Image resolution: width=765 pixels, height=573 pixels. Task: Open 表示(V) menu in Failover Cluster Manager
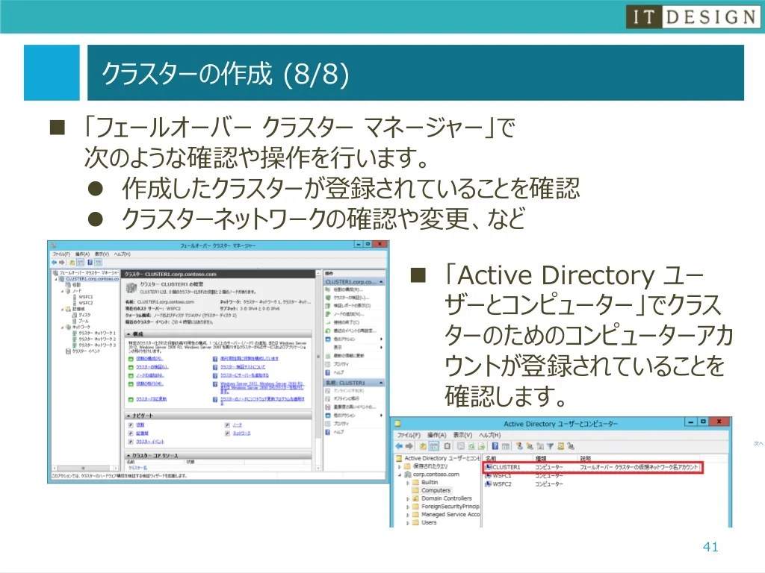(x=102, y=254)
